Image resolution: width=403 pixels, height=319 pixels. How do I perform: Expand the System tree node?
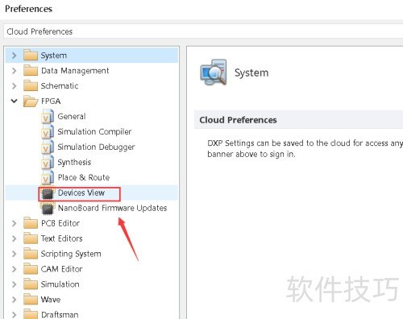point(14,56)
